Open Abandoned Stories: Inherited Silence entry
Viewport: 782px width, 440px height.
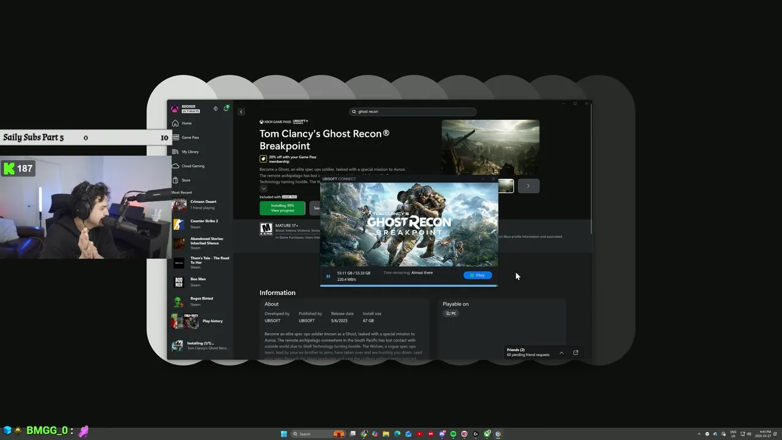pos(202,243)
